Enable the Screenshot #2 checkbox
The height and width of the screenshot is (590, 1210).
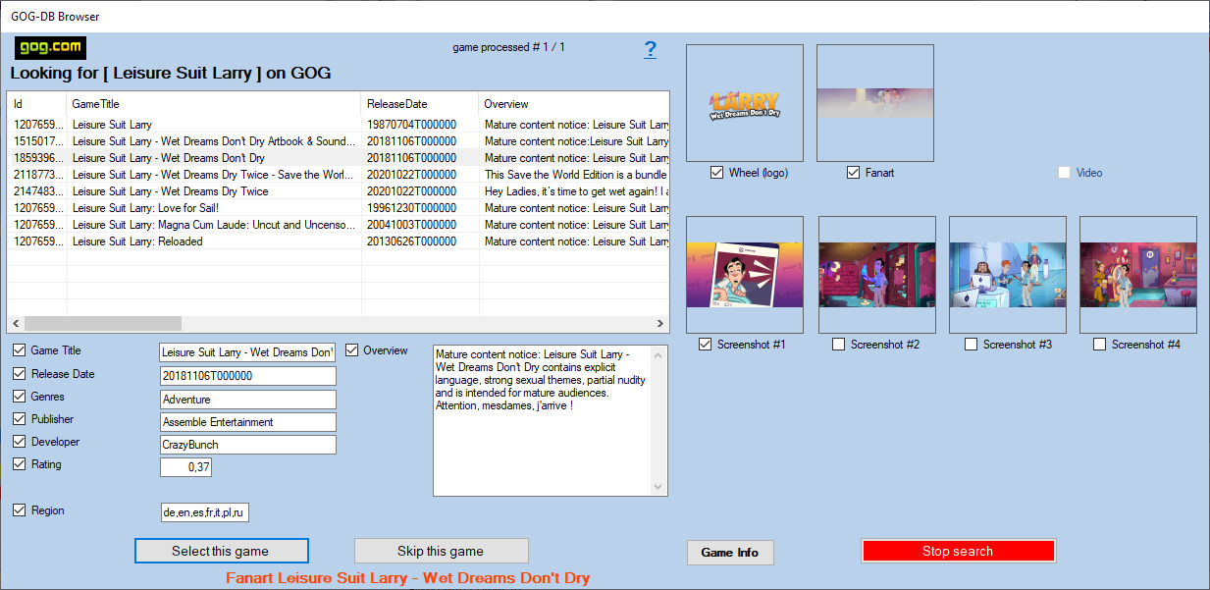[x=838, y=345]
